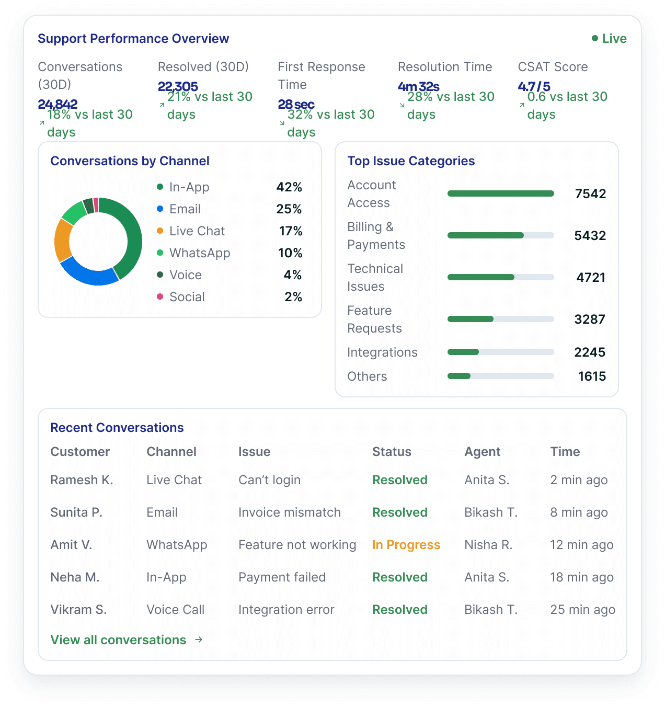Click the 28% vs last 30 days trend
665x707 pixels.
click(x=446, y=106)
